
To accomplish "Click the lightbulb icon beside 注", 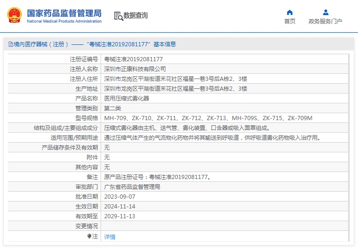I will [x=89, y=237].
